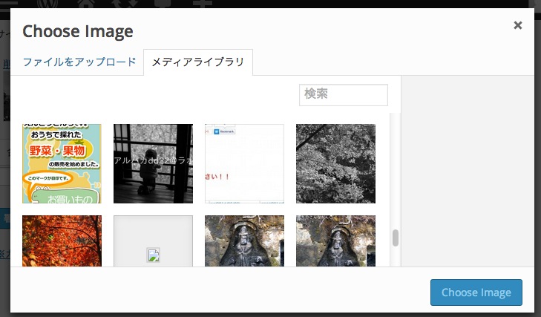Select the red autumn leaves thumbnail
This screenshot has height=317, width=541.
click(62, 241)
